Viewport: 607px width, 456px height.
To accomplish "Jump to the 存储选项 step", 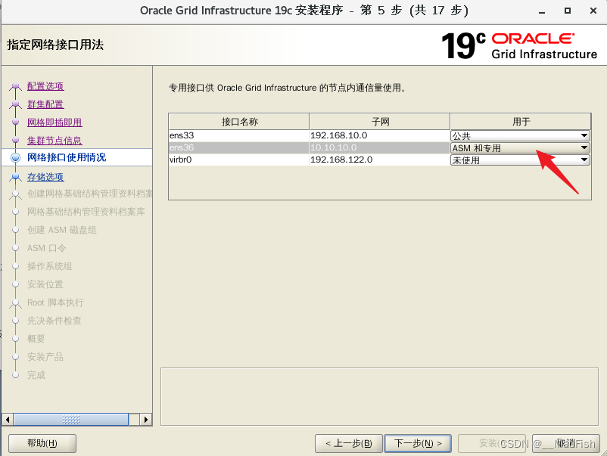I will coord(45,177).
